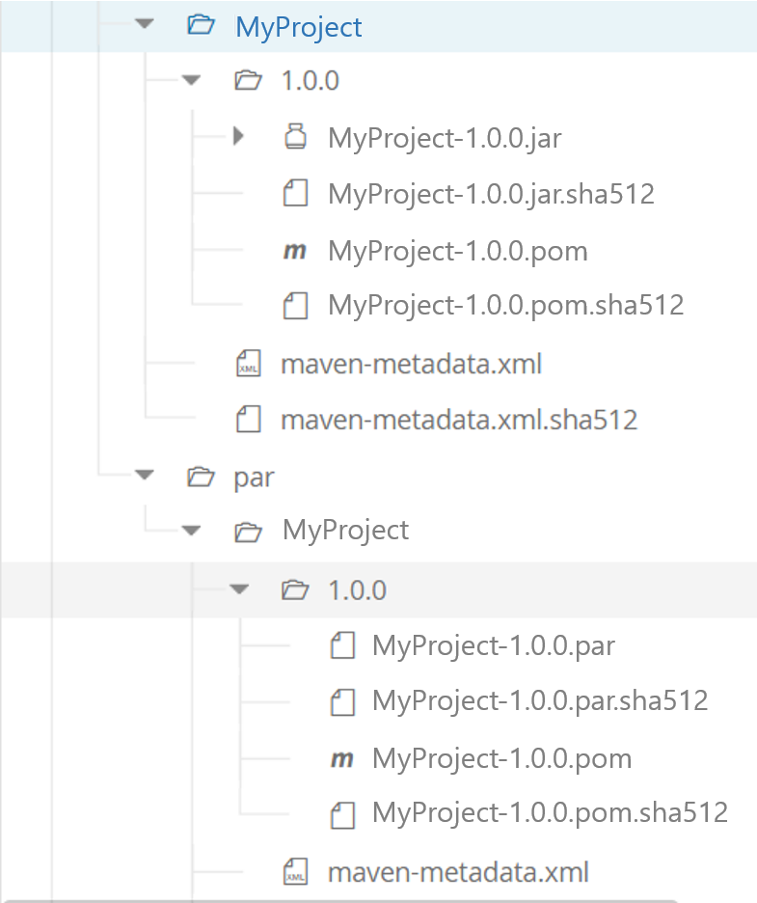757x903 pixels.
Task: Click the MyProject link at the top
Action: [298, 26]
